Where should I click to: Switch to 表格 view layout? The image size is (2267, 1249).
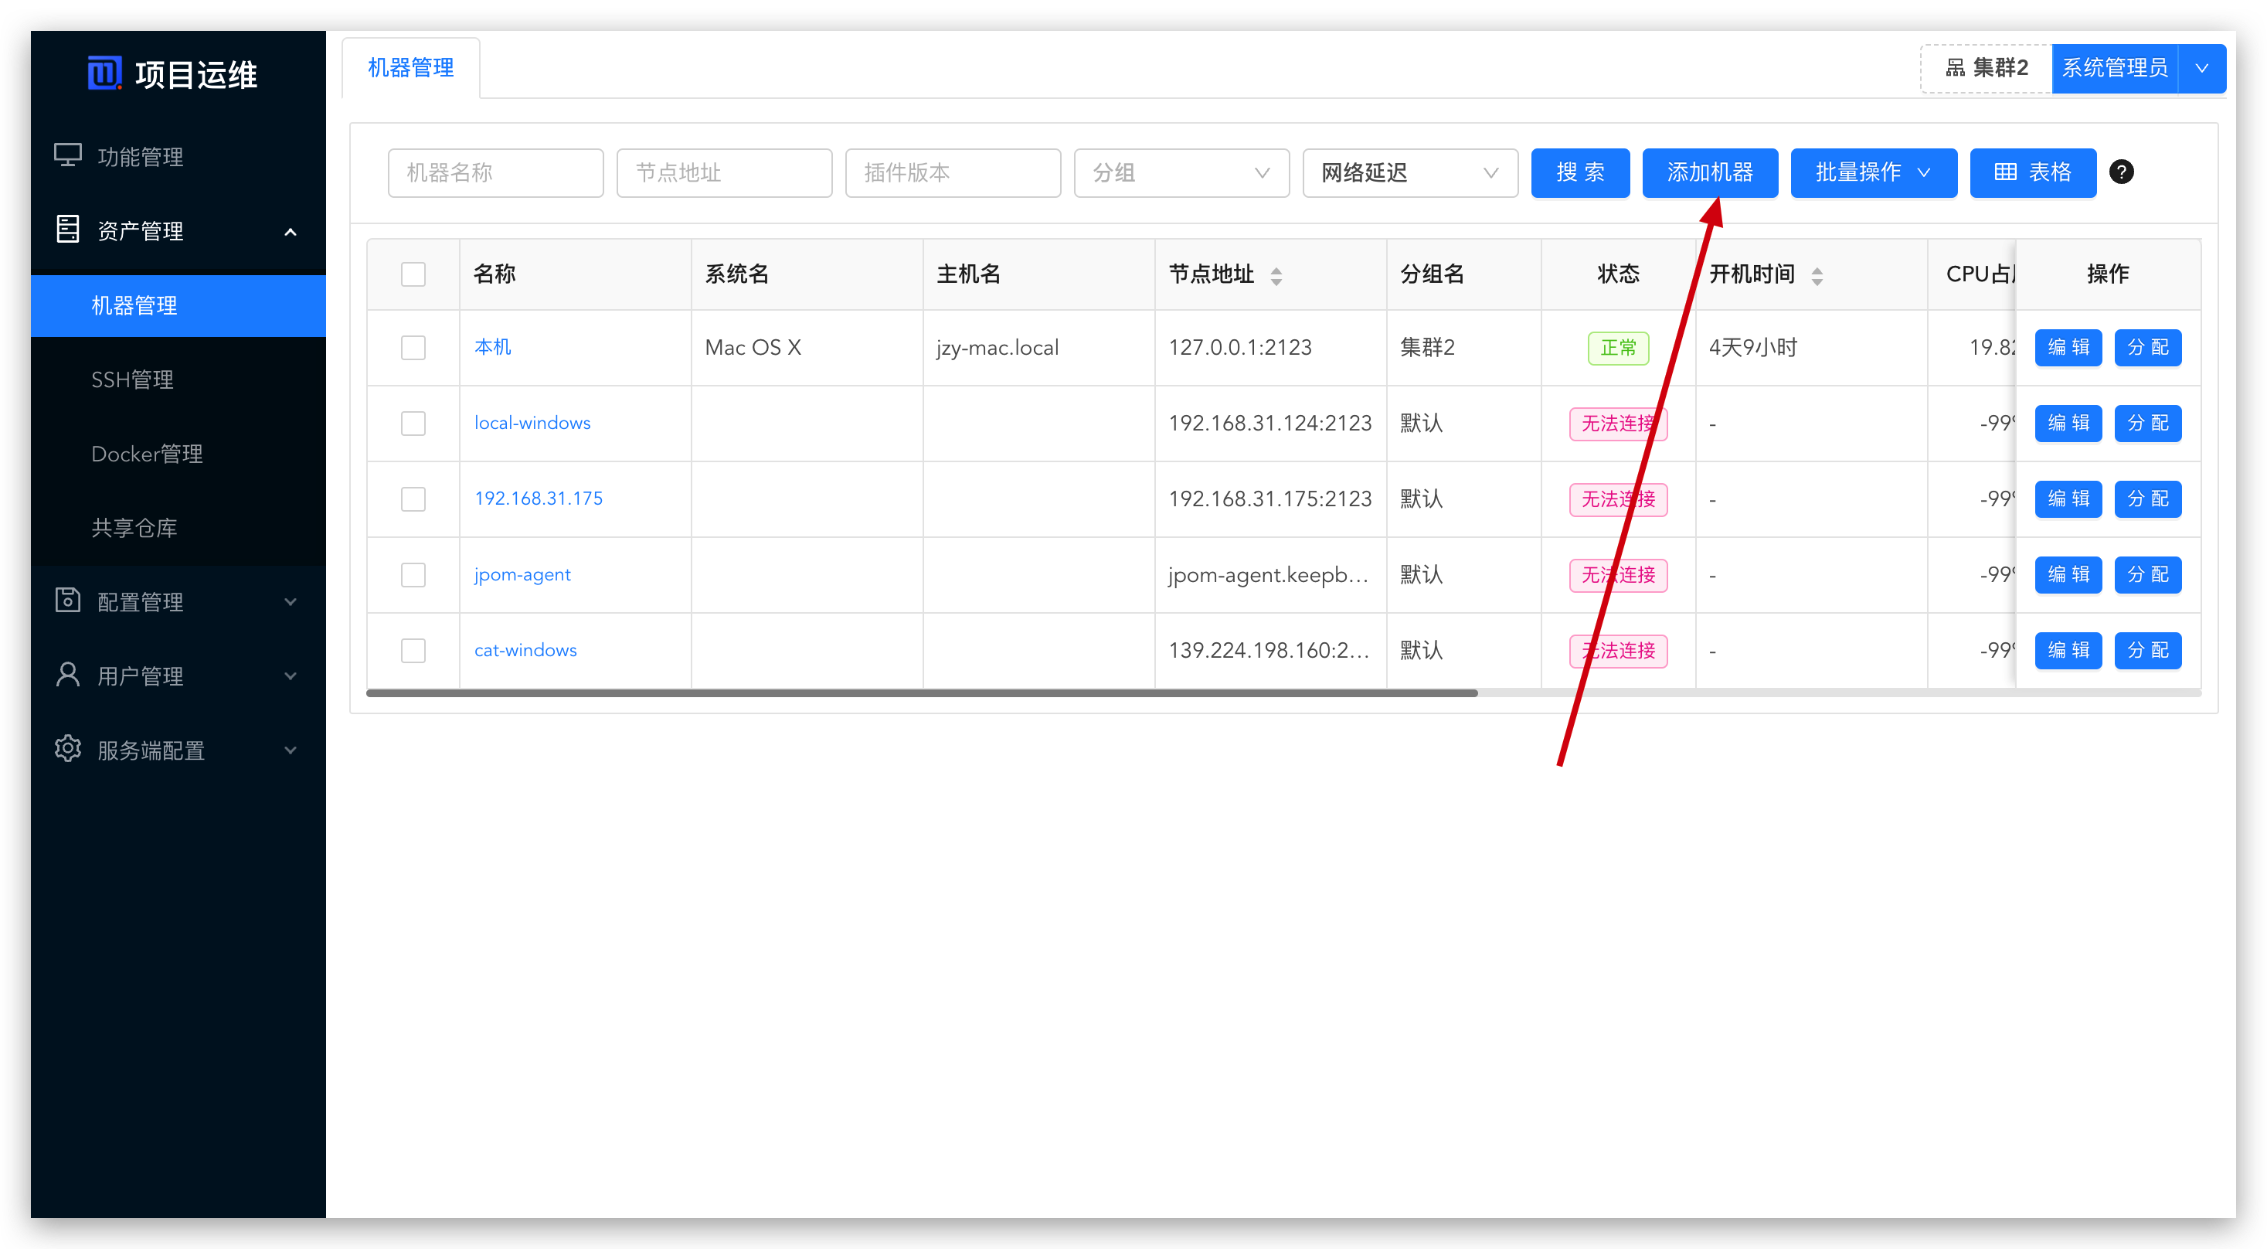(2032, 172)
